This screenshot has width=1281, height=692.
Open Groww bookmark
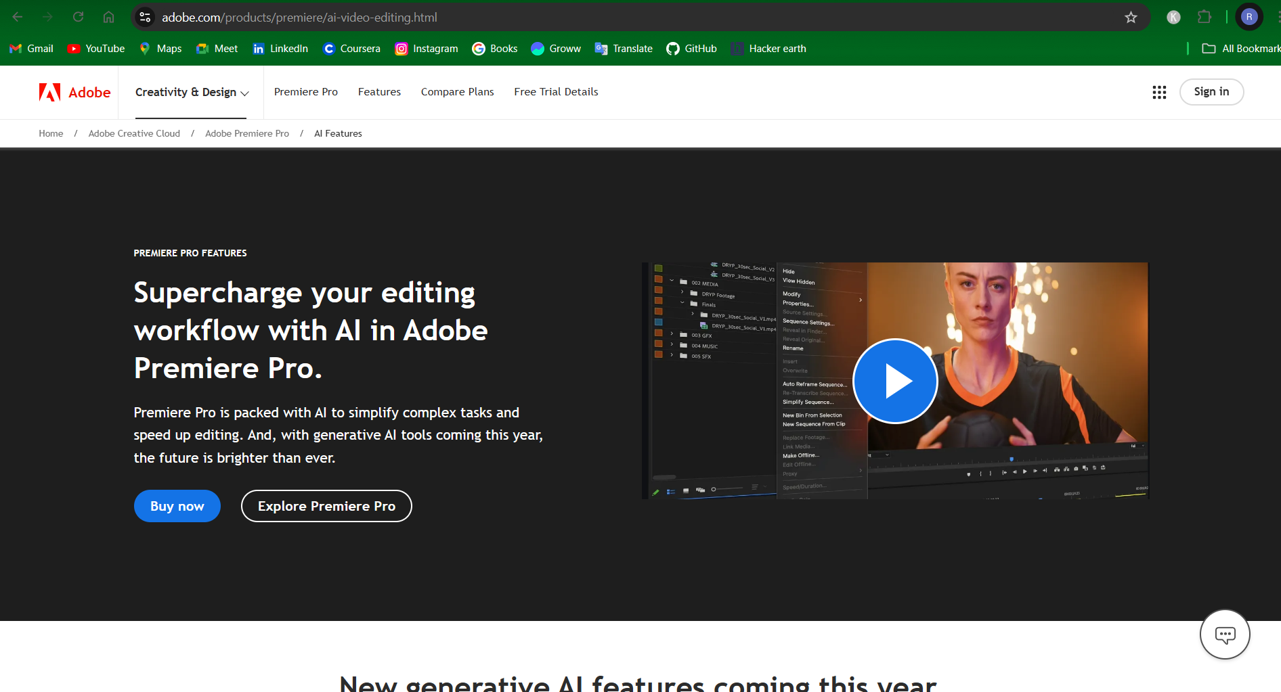point(556,49)
